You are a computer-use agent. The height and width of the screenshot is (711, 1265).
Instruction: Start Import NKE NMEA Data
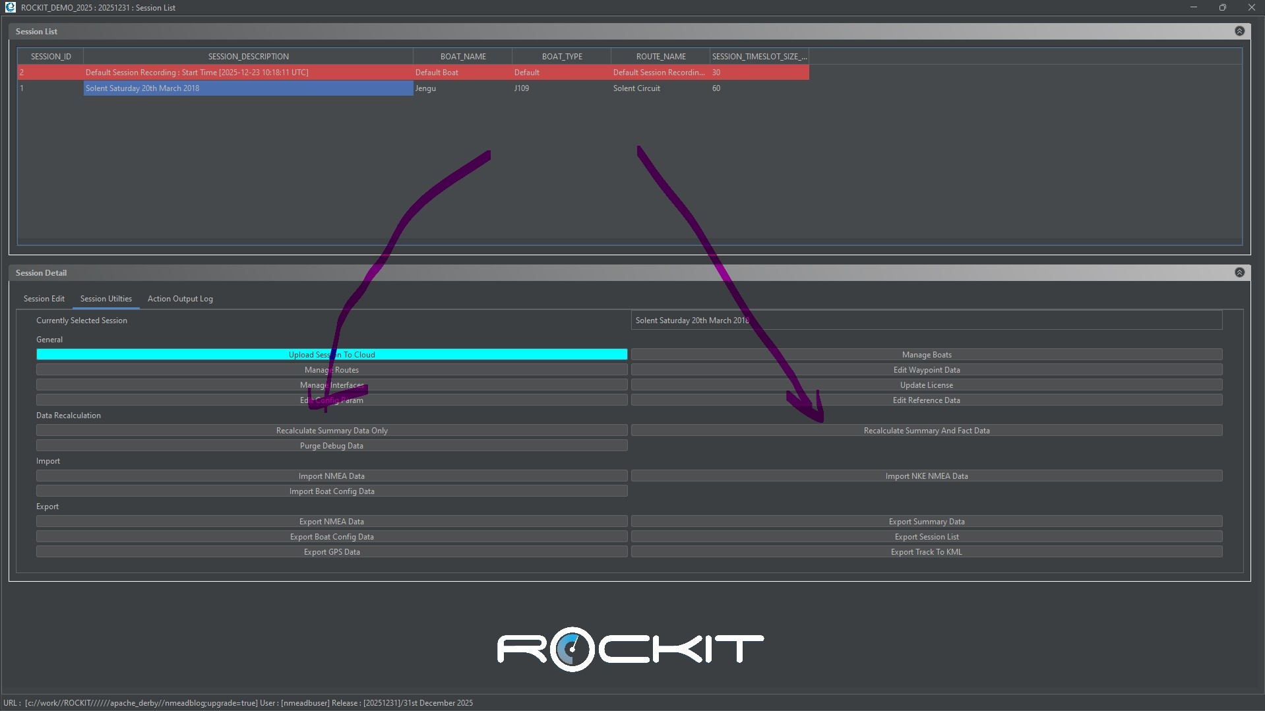[x=926, y=476]
